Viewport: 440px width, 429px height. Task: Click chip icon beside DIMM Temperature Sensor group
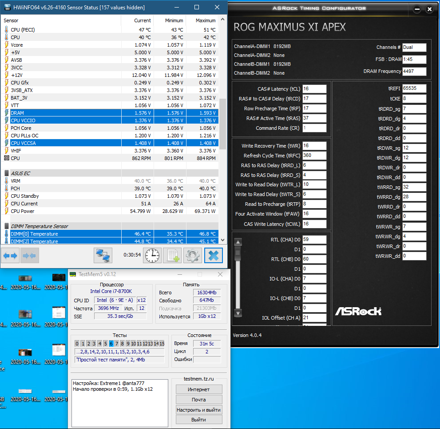coord(7,226)
